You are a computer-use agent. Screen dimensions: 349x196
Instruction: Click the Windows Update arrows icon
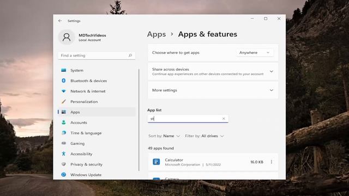click(x=64, y=175)
